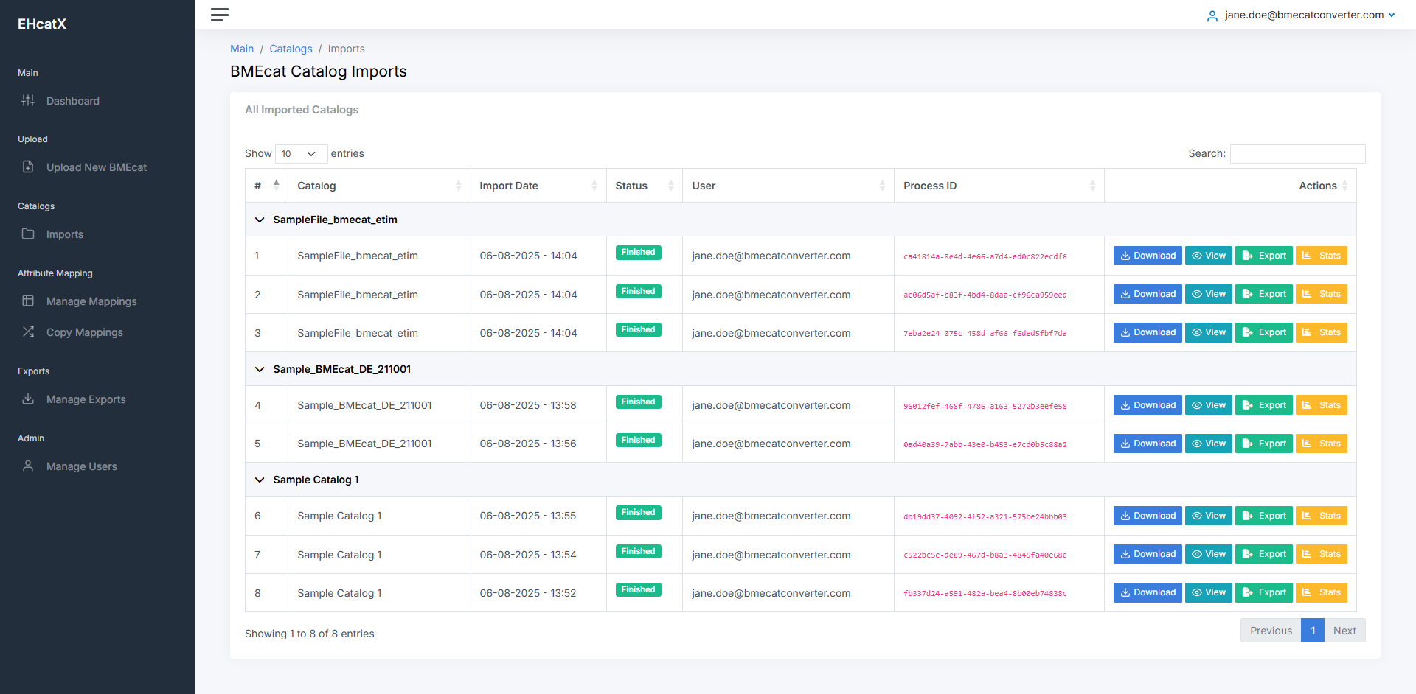Open Manage Users in sidebar

coord(81,466)
